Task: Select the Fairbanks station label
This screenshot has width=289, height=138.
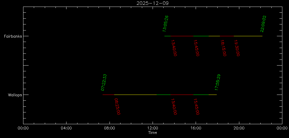Action: tap(12, 36)
